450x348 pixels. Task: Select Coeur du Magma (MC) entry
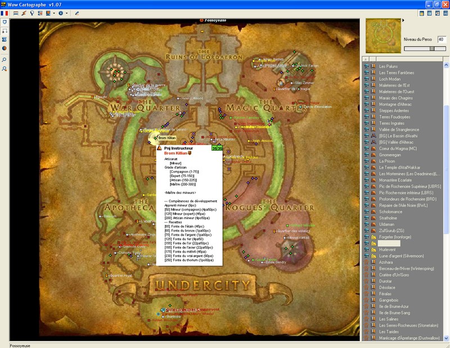coord(398,148)
